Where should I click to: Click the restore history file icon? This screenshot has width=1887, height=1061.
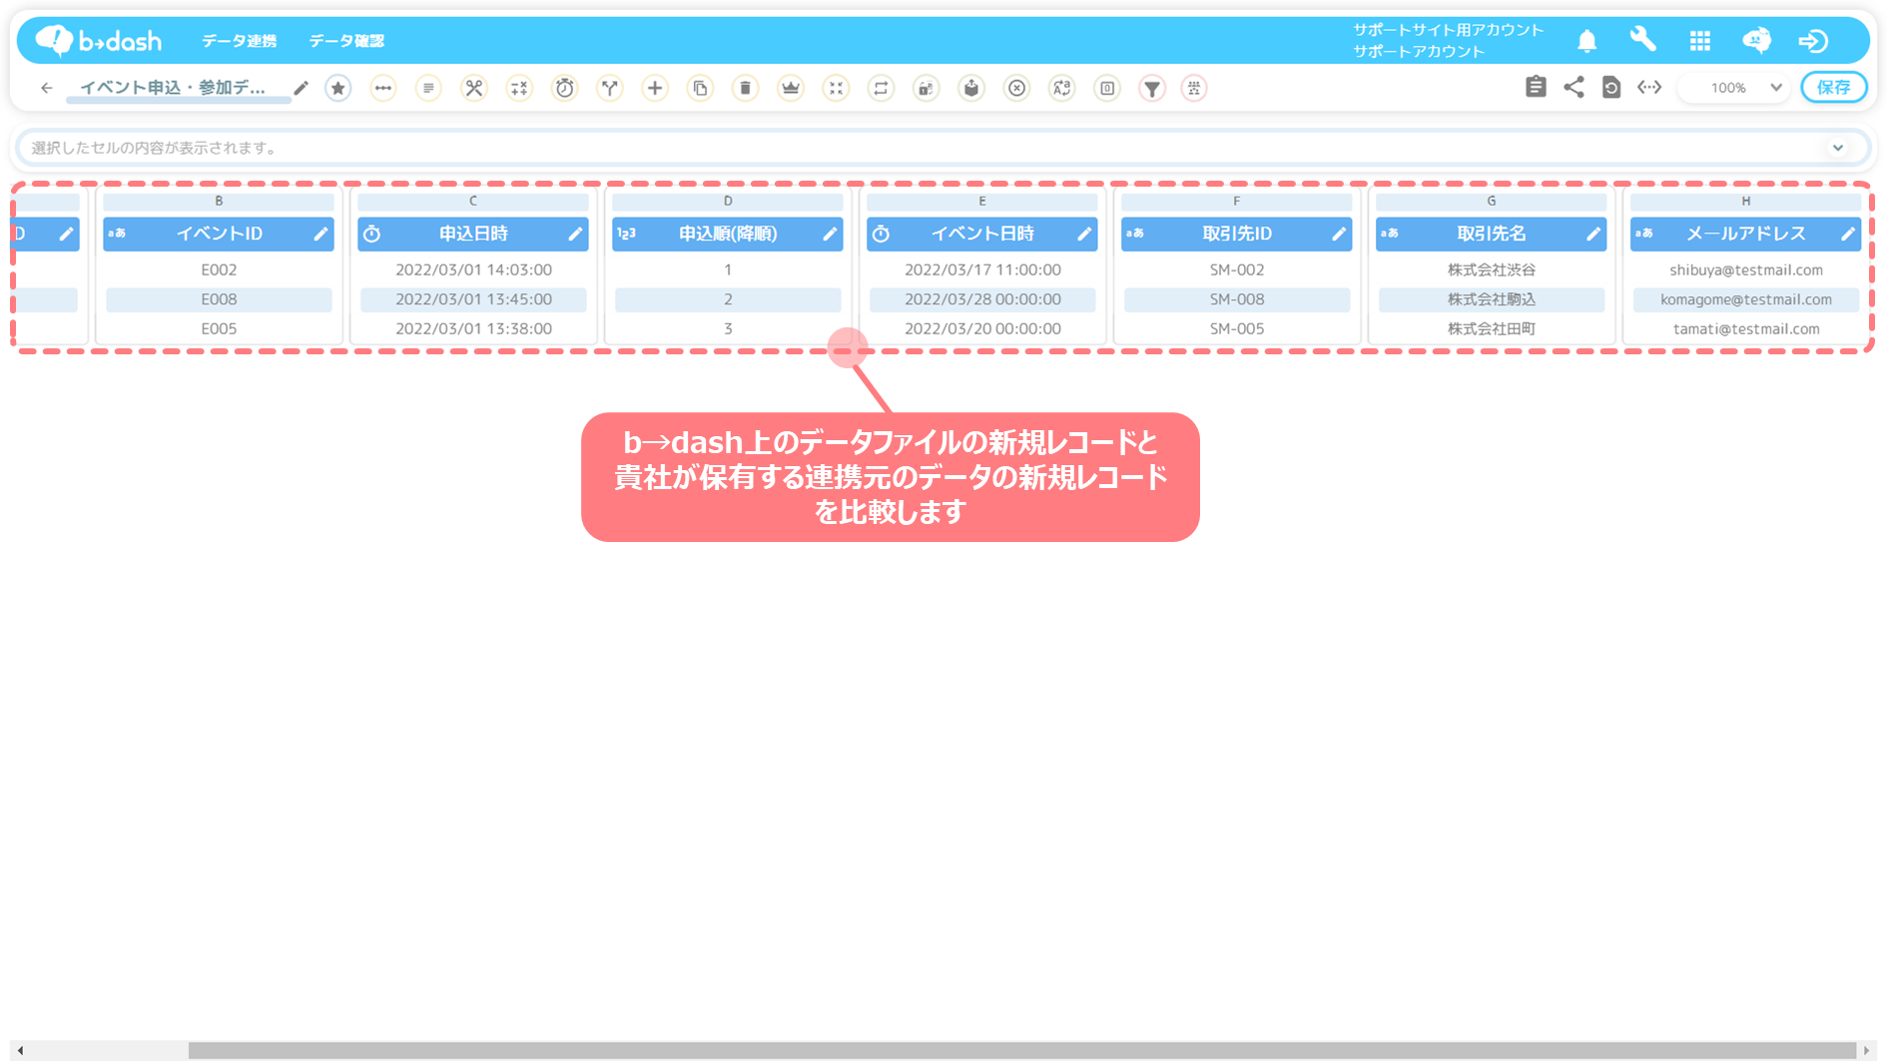coord(1611,87)
